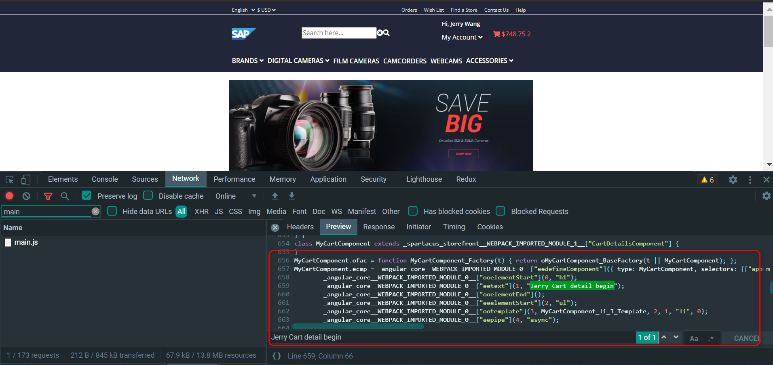Click Find a Store link
Image resolution: width=773 pixels, height=365 pixels.
click(x=464, y=10)
